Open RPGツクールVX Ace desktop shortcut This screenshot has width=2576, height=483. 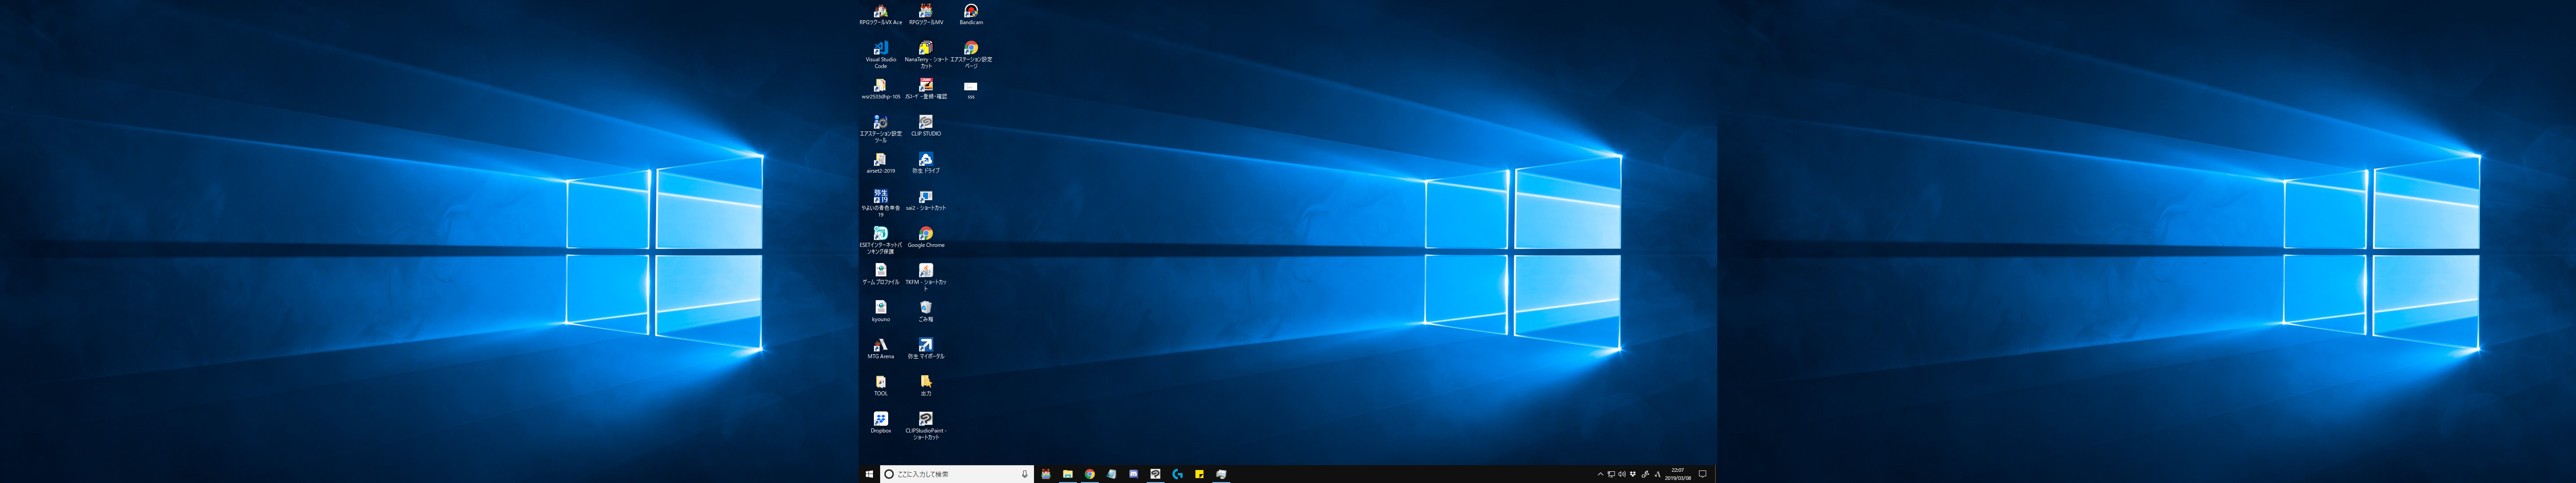click(x=880, y=12)
